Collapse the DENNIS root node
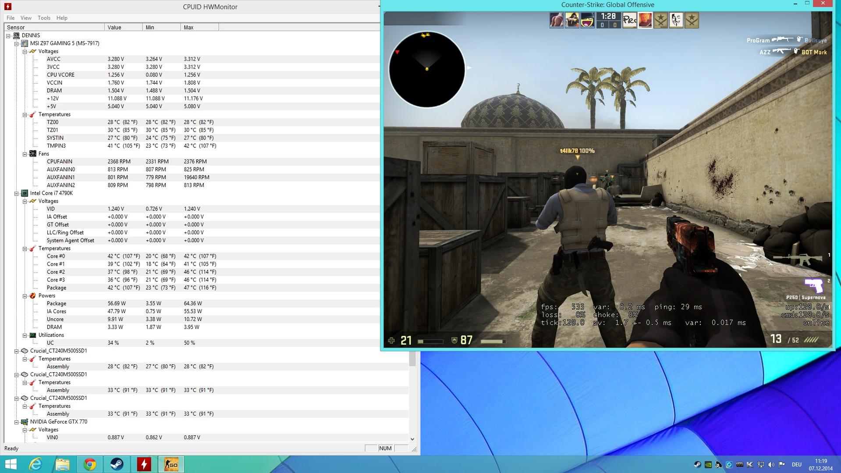The image size is (841, 473). (8, 36)
